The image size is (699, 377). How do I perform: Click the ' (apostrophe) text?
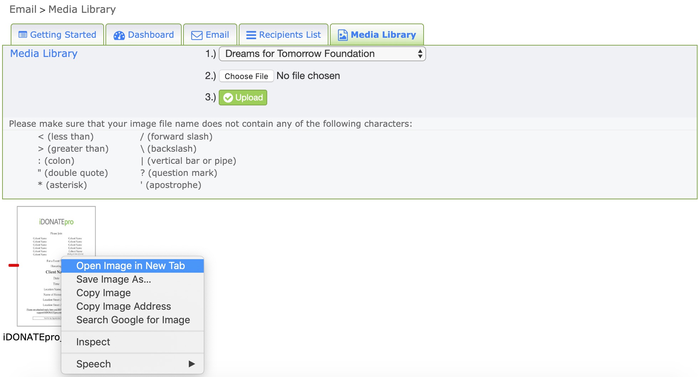coord(171,185)
